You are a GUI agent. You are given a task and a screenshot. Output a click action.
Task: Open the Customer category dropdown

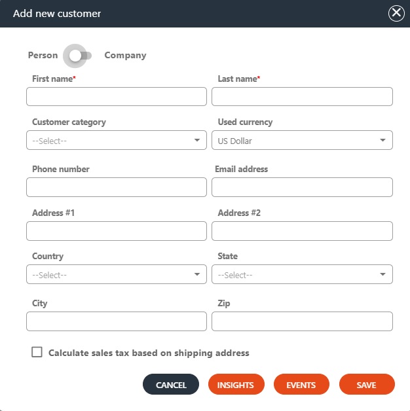[x=117, y=140]
